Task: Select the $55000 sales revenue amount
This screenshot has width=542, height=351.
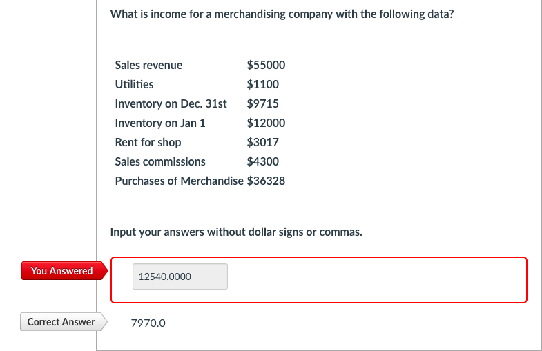Action: 266,65
